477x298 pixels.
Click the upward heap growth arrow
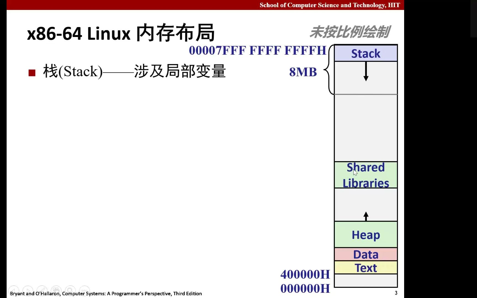point(366,216)
